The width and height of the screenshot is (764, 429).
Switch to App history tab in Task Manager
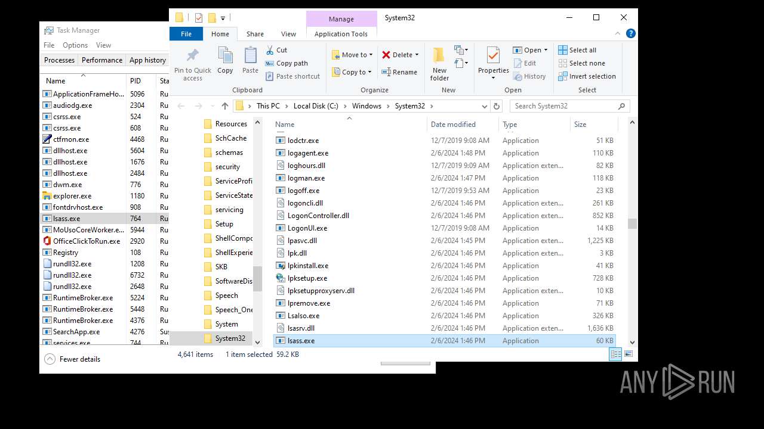coord(147,60)
